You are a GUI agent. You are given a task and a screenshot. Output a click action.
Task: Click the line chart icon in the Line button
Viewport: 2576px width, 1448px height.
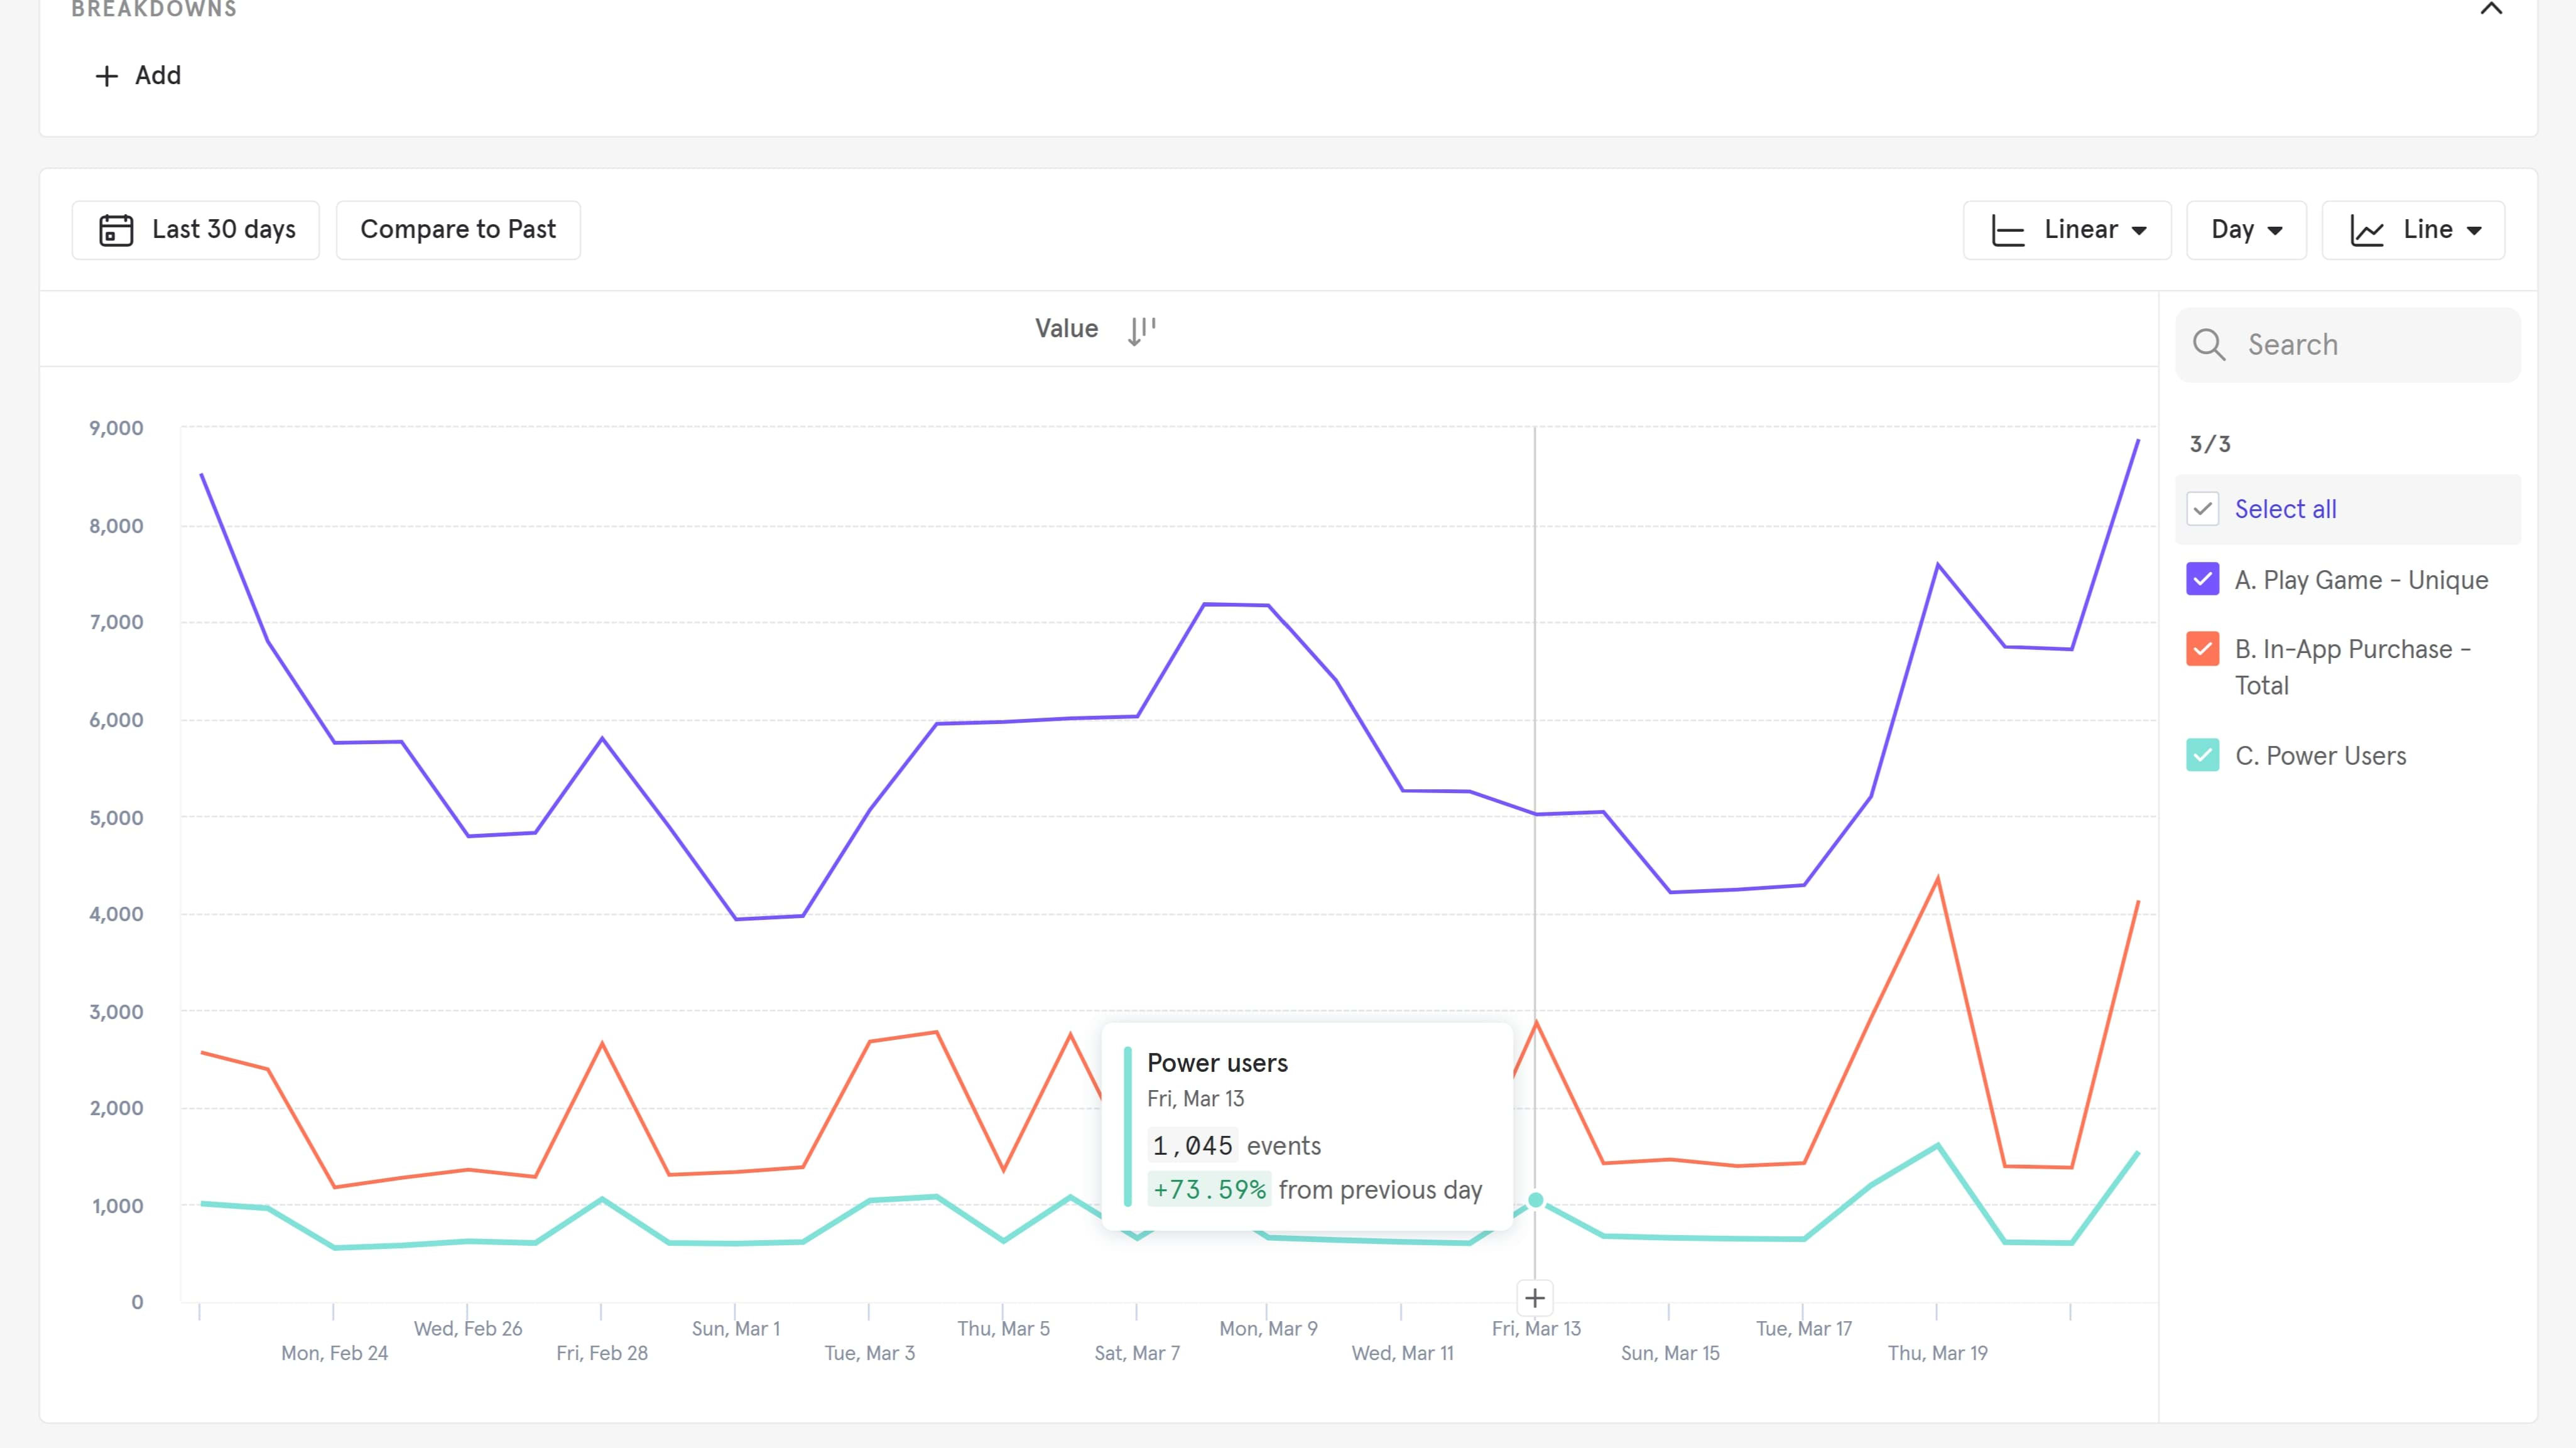point(2367,230)
